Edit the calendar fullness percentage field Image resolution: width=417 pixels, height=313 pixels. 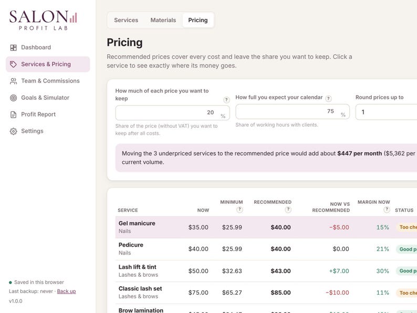[293, 111]
